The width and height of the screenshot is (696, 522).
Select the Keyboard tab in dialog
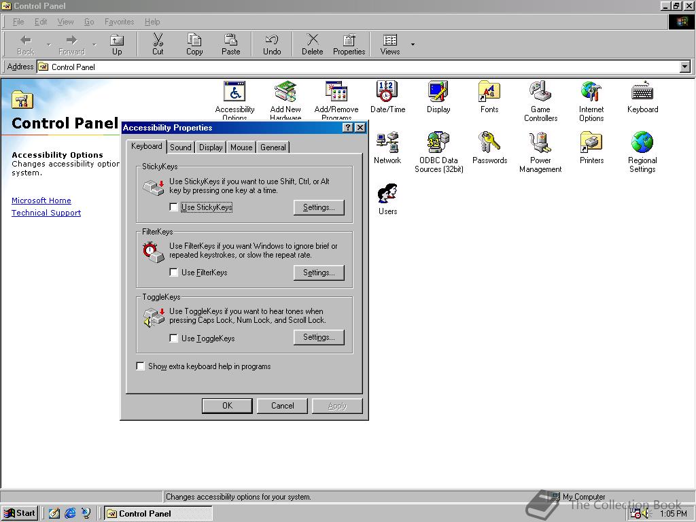[x=147, y=146]
